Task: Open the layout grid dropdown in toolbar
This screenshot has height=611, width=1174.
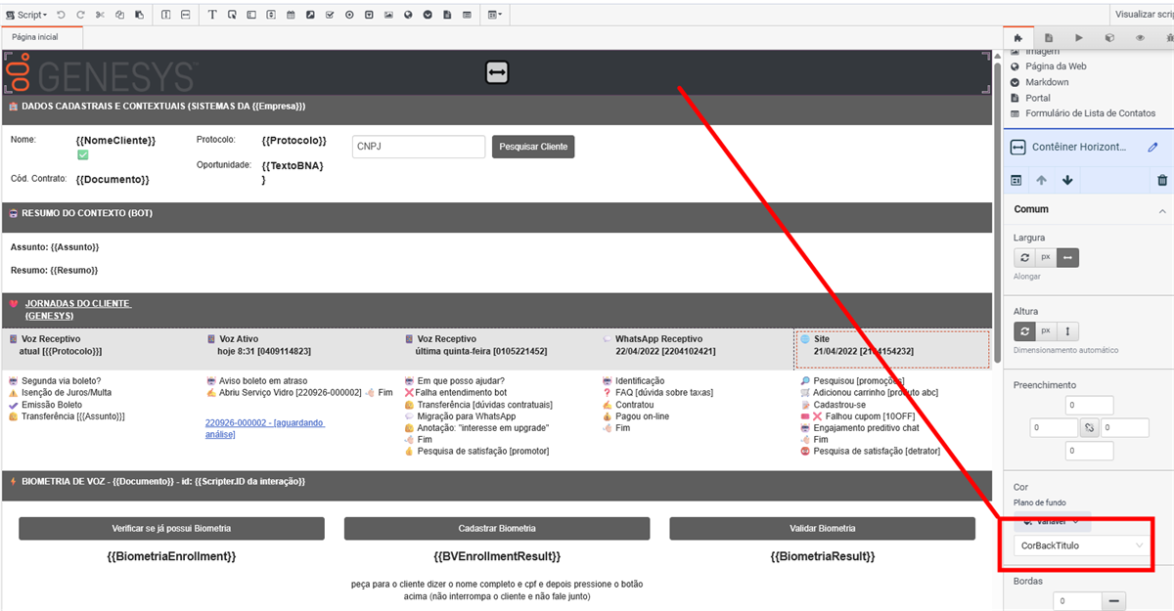Action: 496,15
